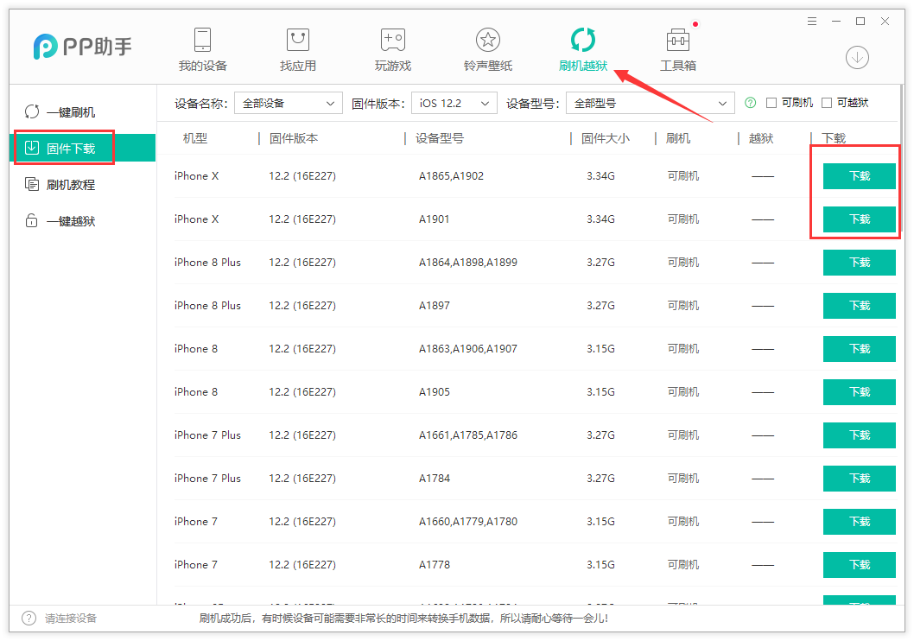Click the 请连接设备 status text

(71, 619)
